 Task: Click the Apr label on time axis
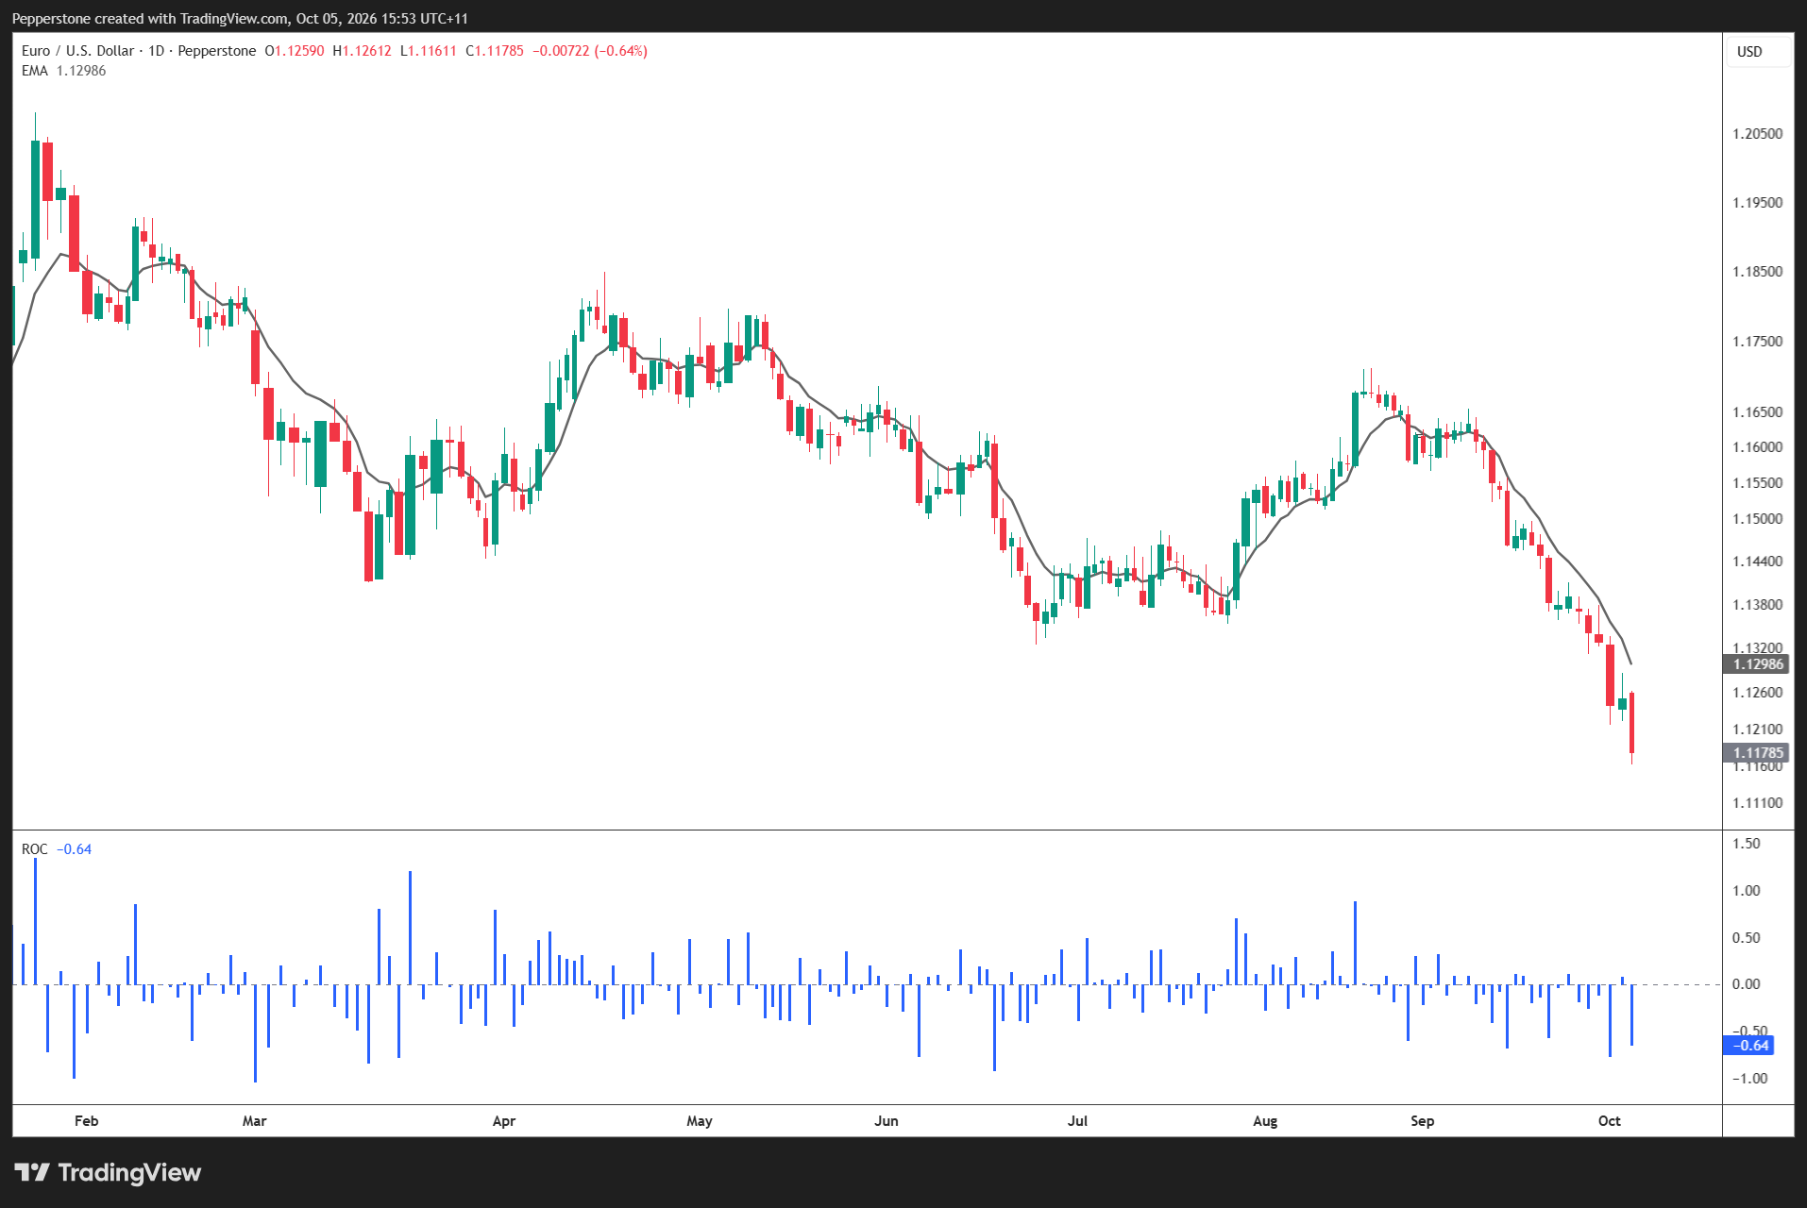(504, 1121)
